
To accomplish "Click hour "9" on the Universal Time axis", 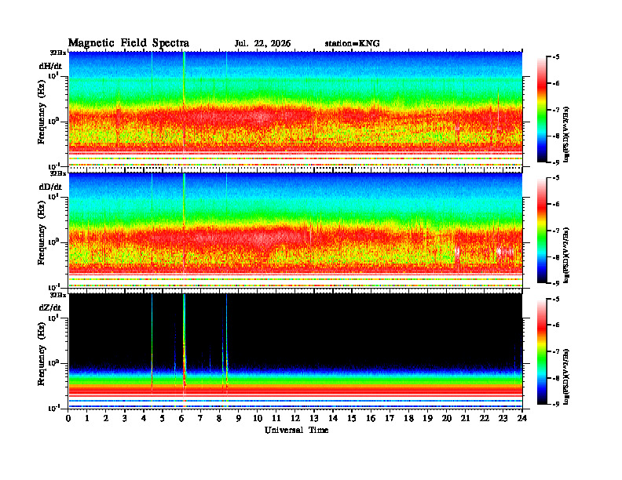I will [239, 418].
